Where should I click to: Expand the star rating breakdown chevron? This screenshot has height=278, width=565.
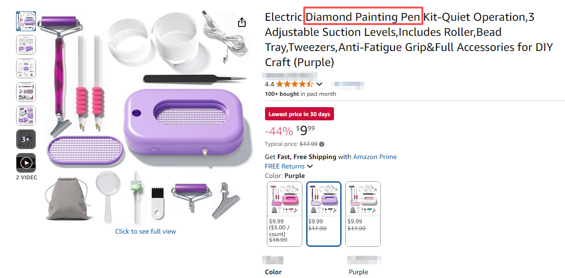319,84
